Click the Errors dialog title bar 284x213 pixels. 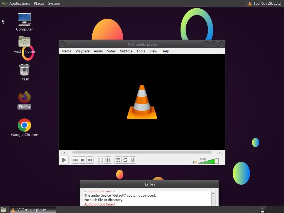149,184
